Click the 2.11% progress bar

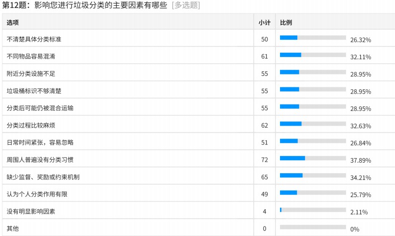coord(313,210)
